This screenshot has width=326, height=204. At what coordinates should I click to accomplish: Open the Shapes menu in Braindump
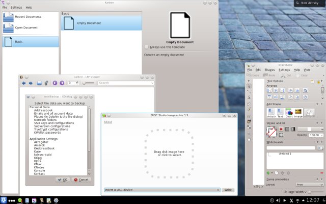(x=269, y=69)
